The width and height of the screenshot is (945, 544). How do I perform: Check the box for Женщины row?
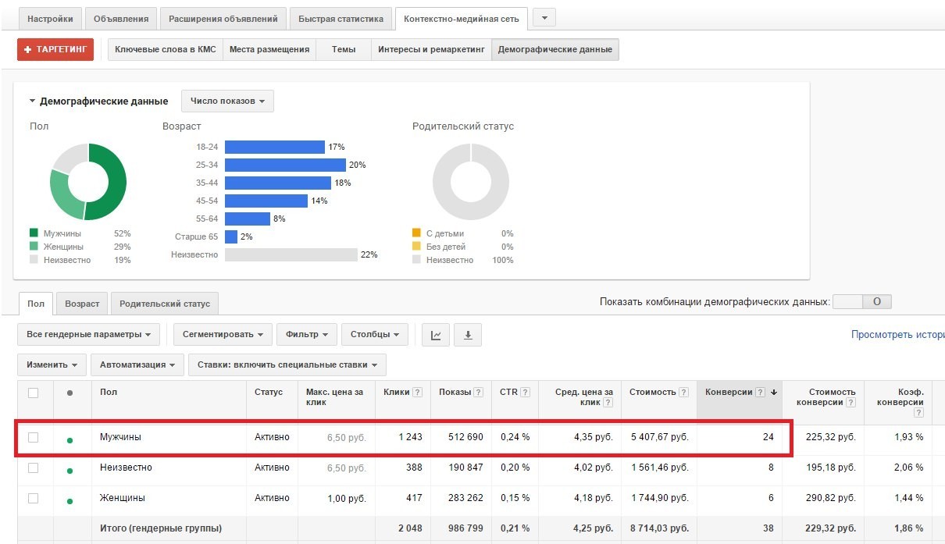point(33,498)
